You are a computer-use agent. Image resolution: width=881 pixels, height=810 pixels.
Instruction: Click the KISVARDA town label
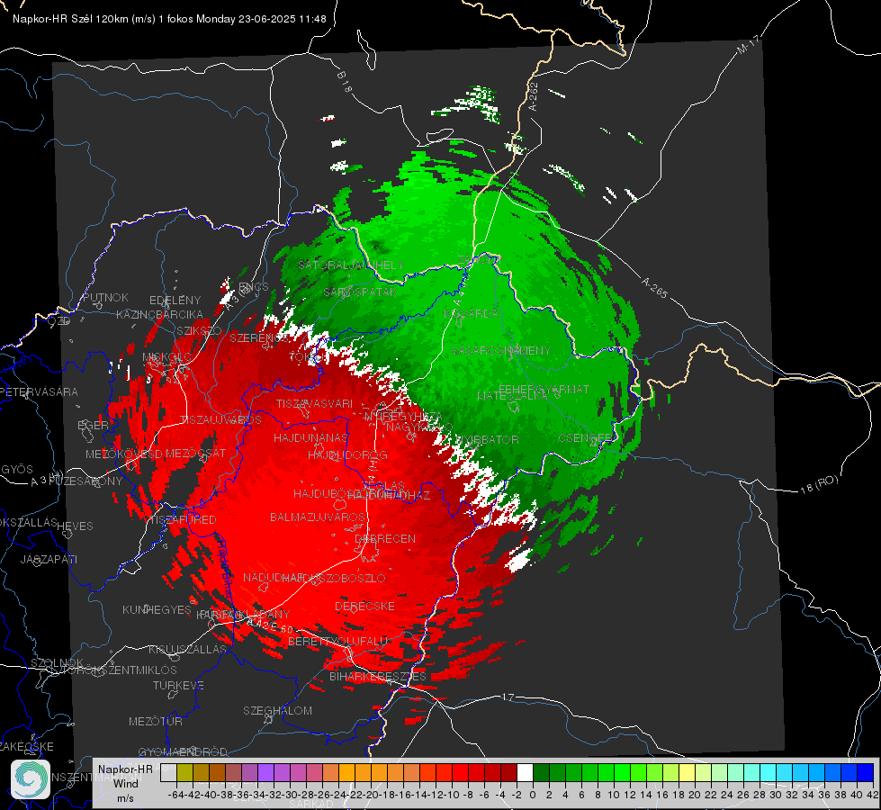472,314
